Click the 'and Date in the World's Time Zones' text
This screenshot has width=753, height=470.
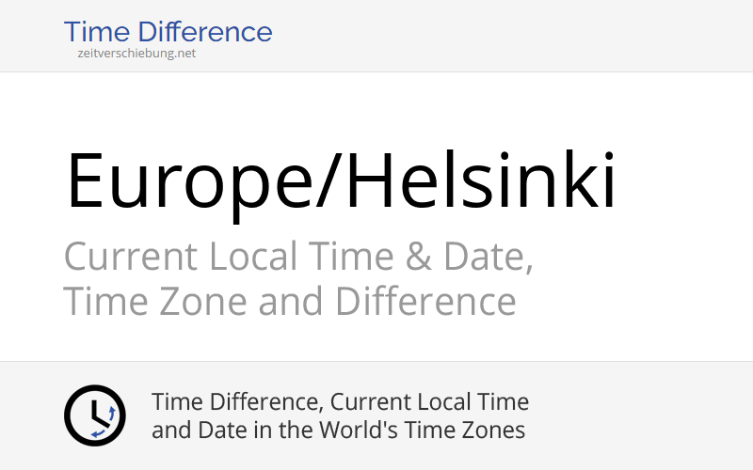point(338,430)
